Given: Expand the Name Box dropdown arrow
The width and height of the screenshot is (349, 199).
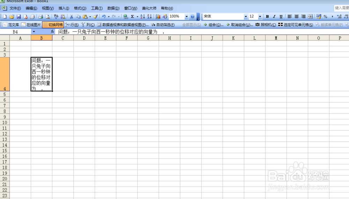Looking at the screenshot, I should [34, 32].
